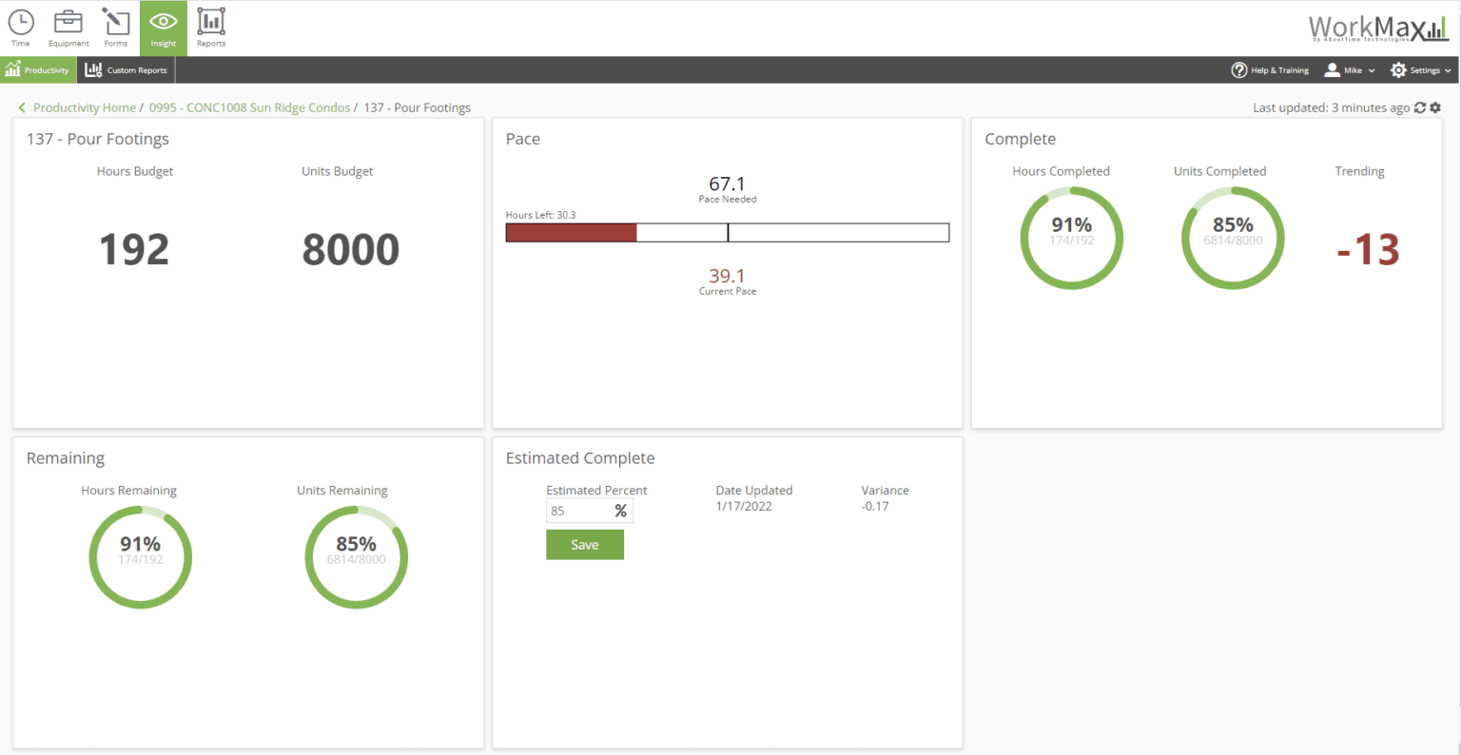
Task: Go back via Productivity Home link
Action: point(83,107)
